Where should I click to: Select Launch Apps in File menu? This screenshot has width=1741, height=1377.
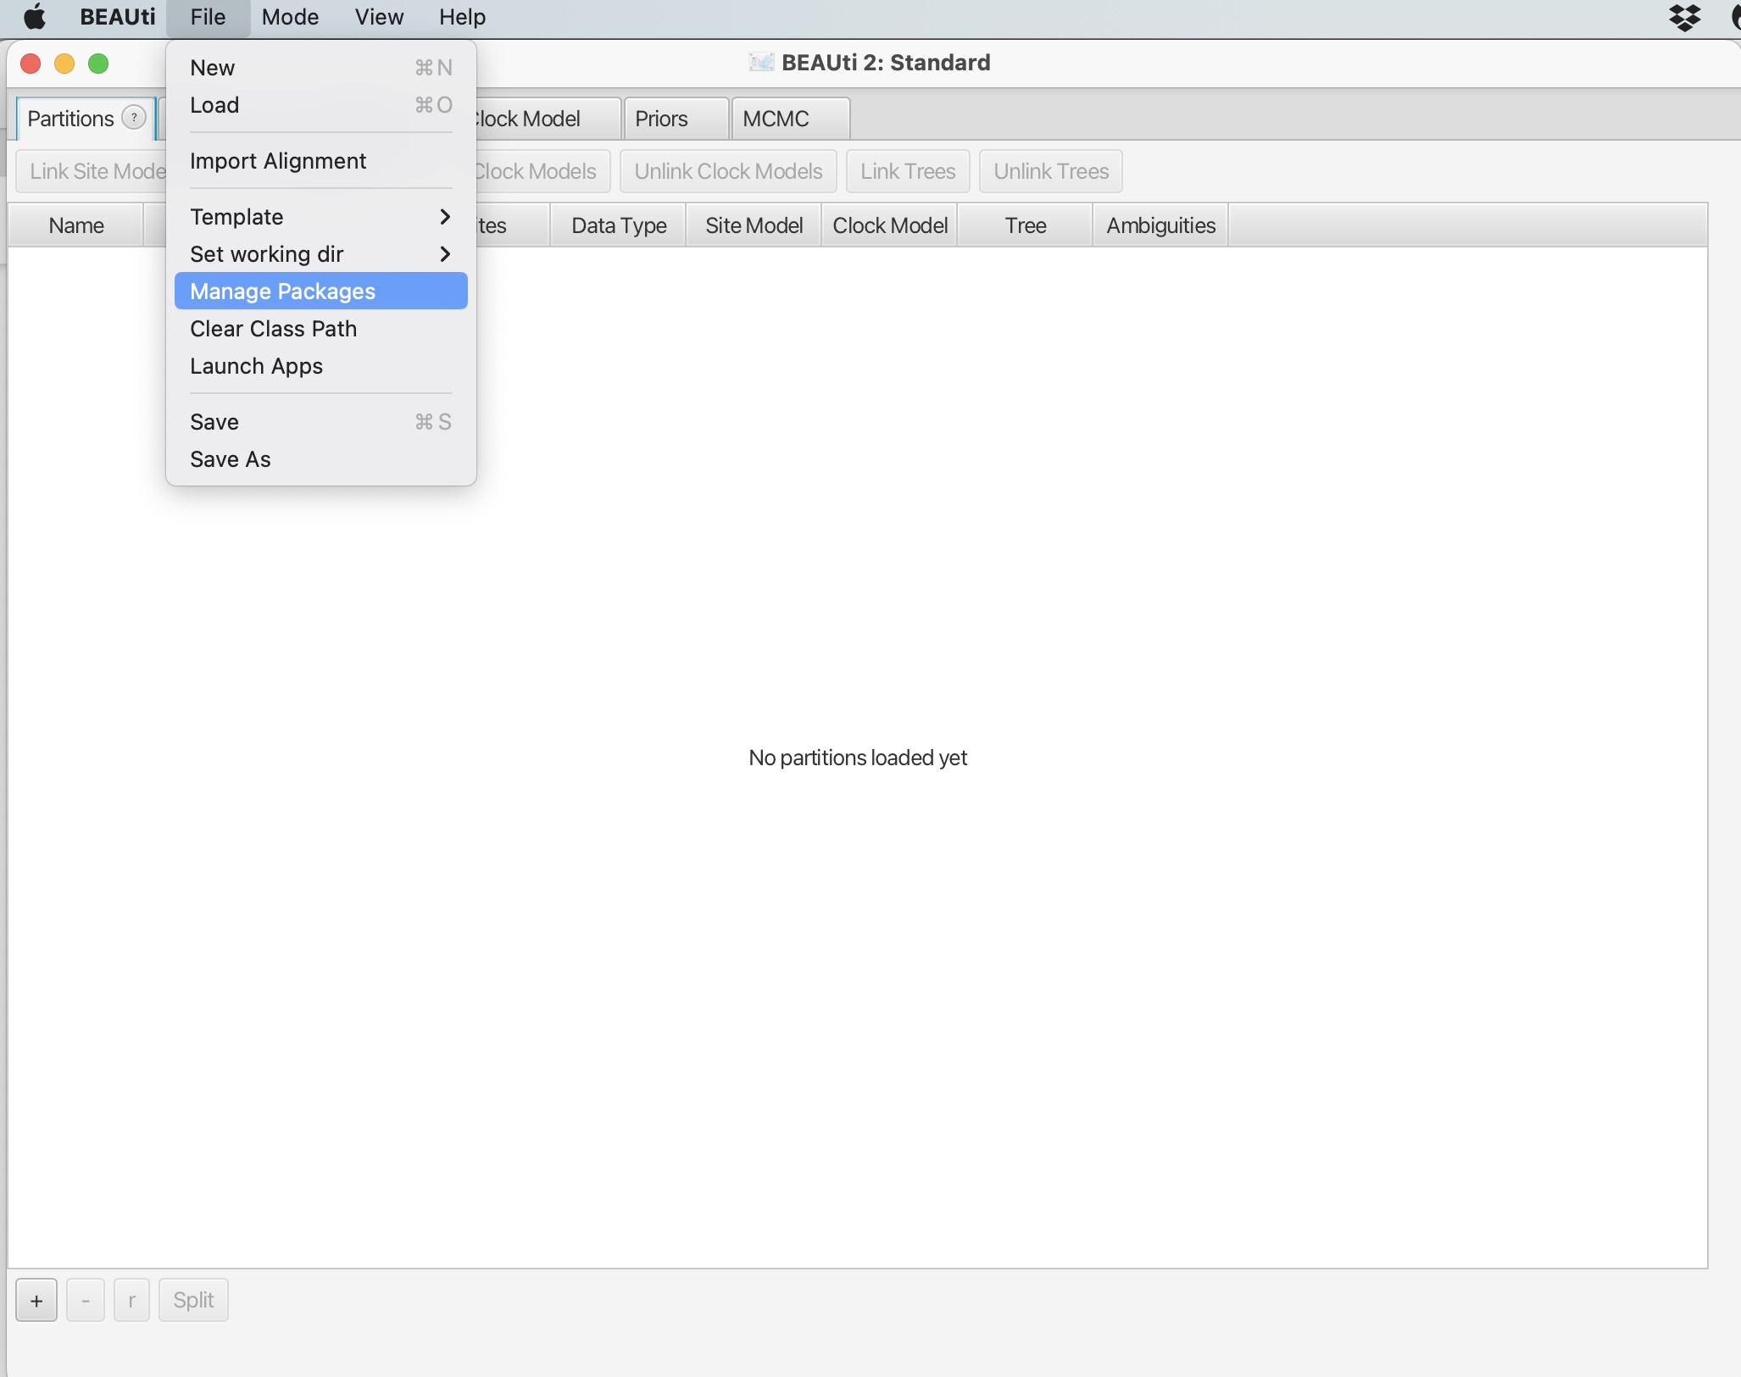(256, 366)
